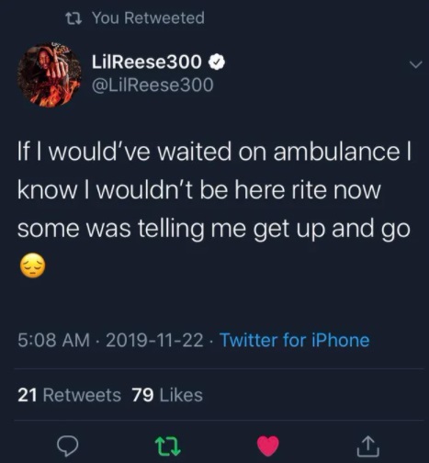
Task: Tap the 2019-11-22 date
Action: 154,340
